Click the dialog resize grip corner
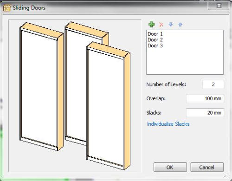The height and width of the screenshot is (181, 232). pyautogui.click(x=226, y=175)
